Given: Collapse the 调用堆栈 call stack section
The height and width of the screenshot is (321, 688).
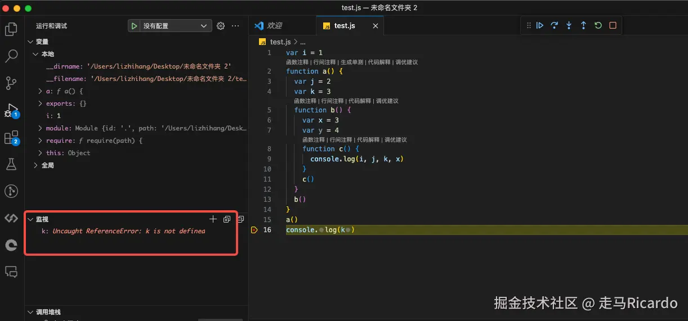Looking at the screenshot, I should point(30,312).
